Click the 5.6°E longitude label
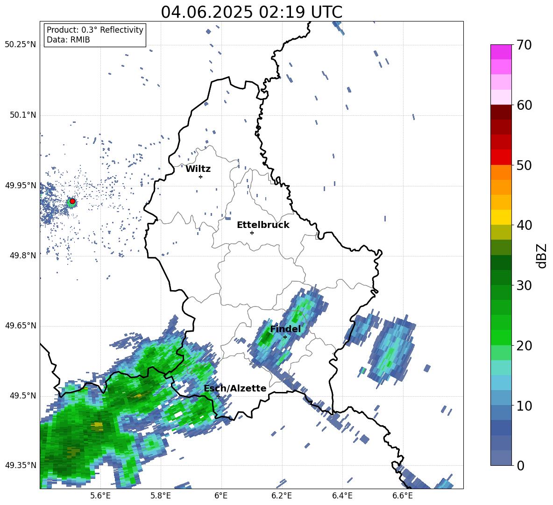The height and width of the screenshot is (505, 553). (100, 496)
